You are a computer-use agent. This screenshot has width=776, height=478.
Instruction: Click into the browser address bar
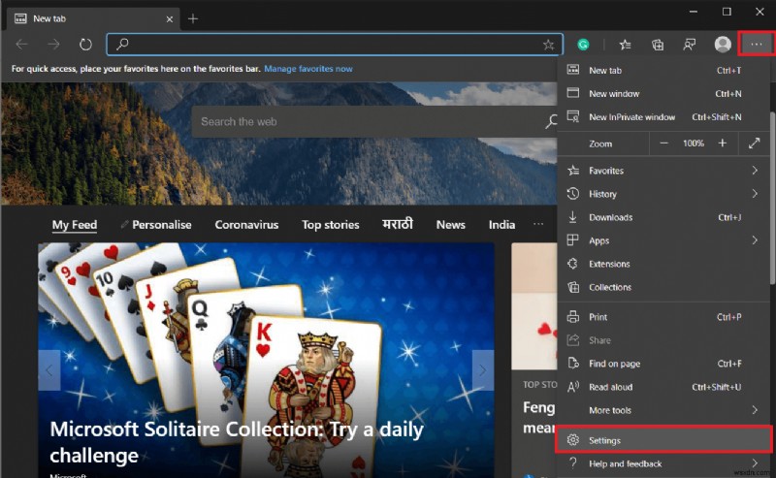[335, 45]
